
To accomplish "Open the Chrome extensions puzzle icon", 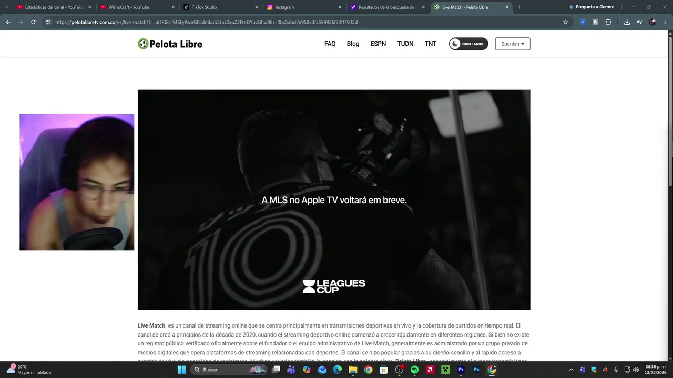I will pyautogui.click(x=608, y=22).
